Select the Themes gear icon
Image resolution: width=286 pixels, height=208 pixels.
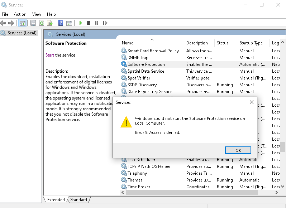click(124, 180)
